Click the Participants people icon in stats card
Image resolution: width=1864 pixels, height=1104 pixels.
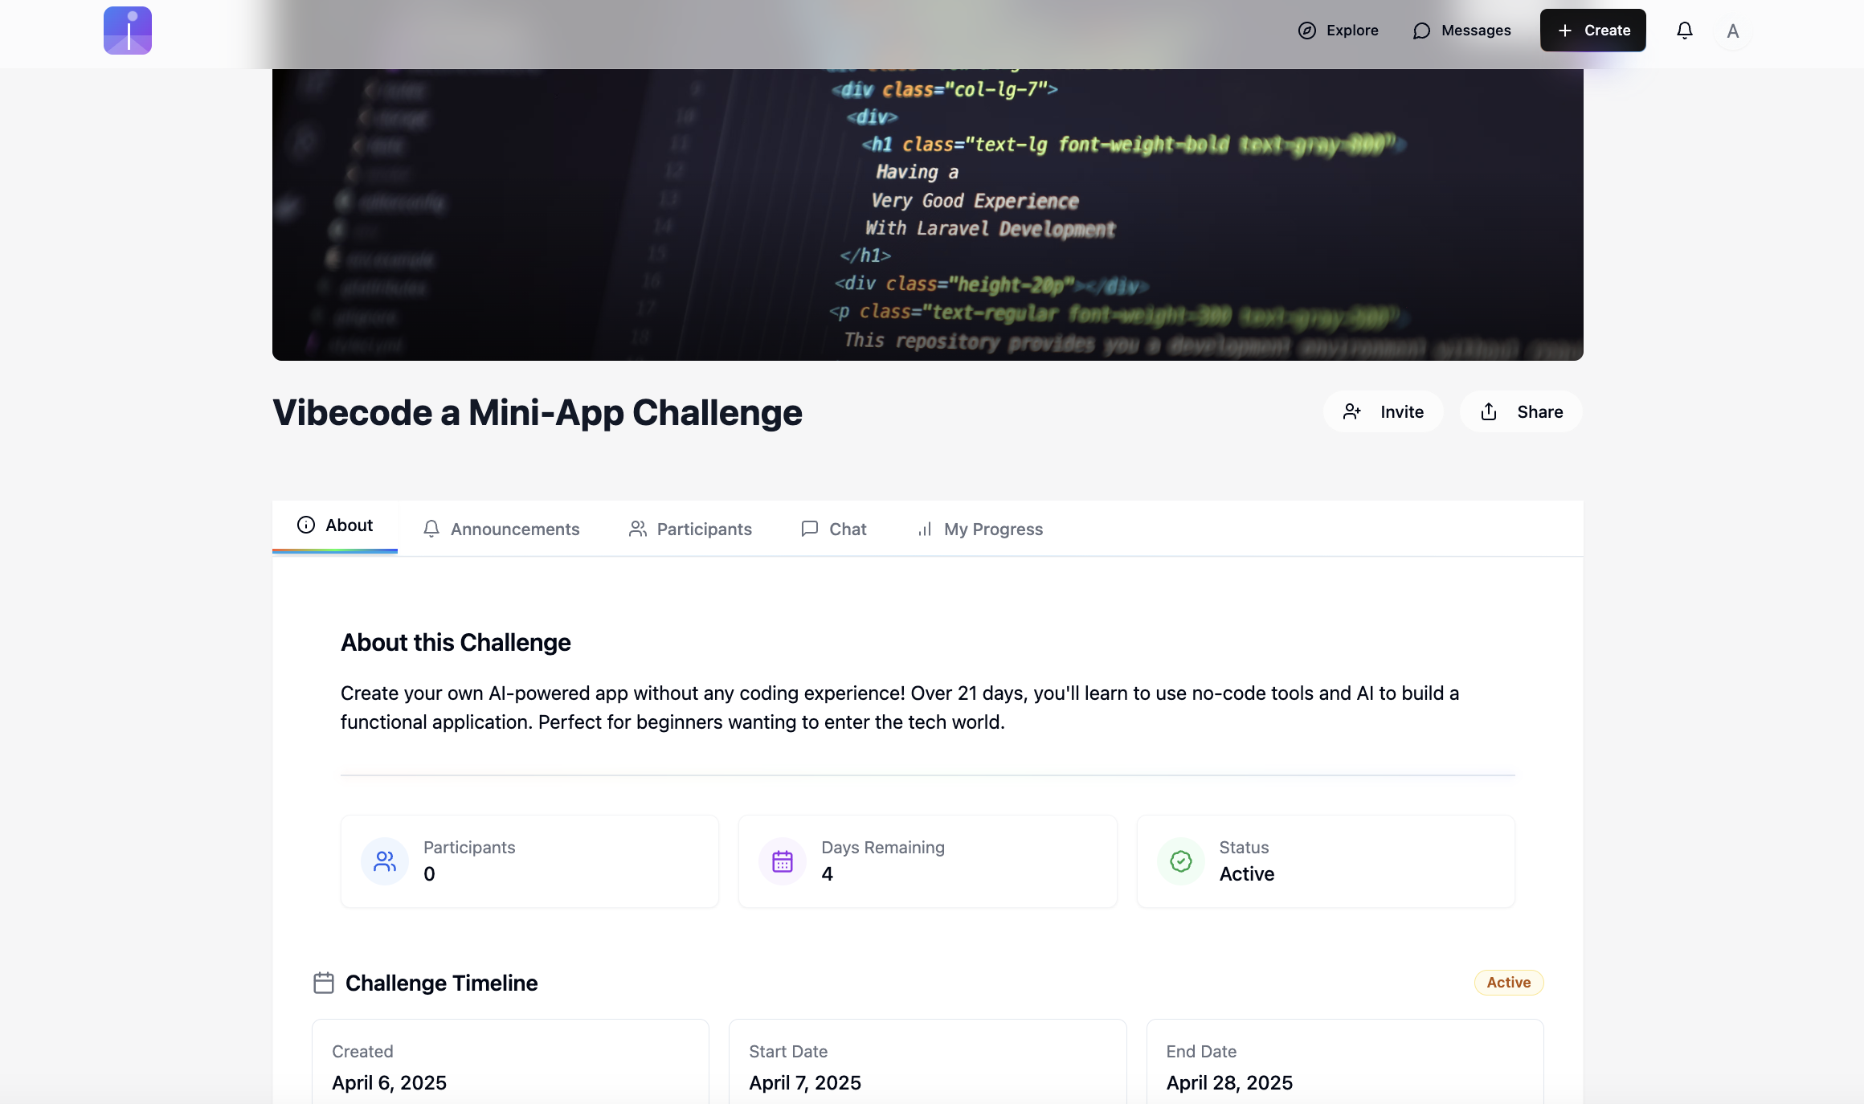385,861
